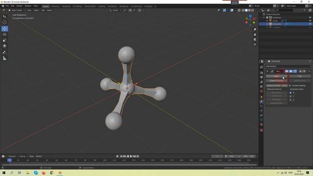This screenshot has width=313, height=176.
Task: Click Apply on the Skin modifier
Action: coord(277,76)
